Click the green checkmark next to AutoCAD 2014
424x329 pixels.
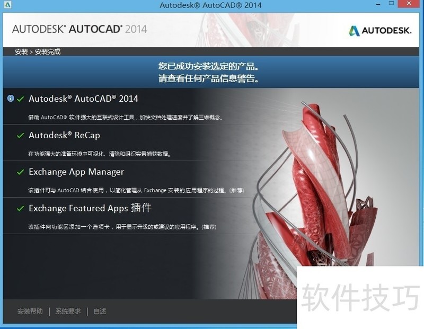pos(20,99)
